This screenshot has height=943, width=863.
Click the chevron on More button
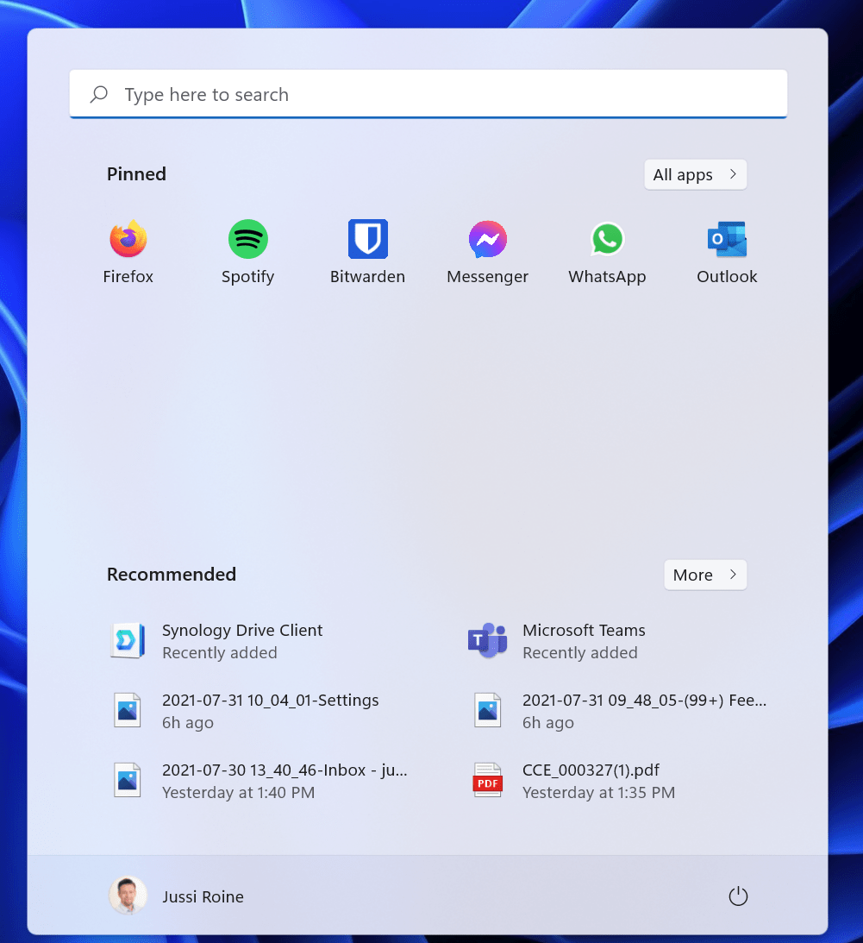[733, 575]
